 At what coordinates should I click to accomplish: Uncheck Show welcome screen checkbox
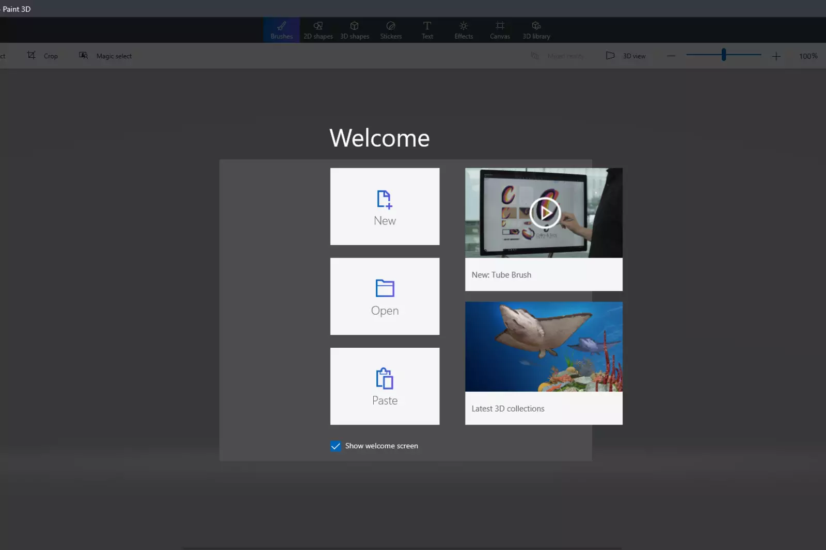tap(336, 446)
